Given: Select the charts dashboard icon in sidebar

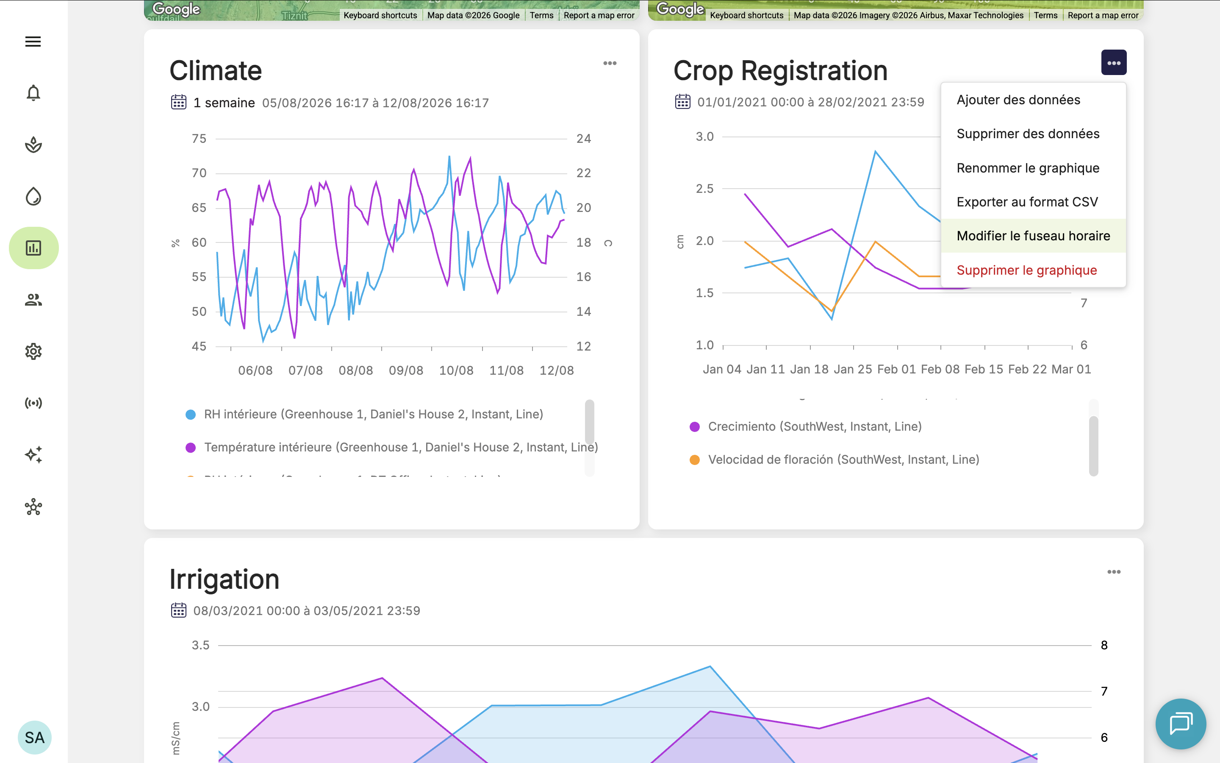Looking at the screenshot, I should [34, 248].
